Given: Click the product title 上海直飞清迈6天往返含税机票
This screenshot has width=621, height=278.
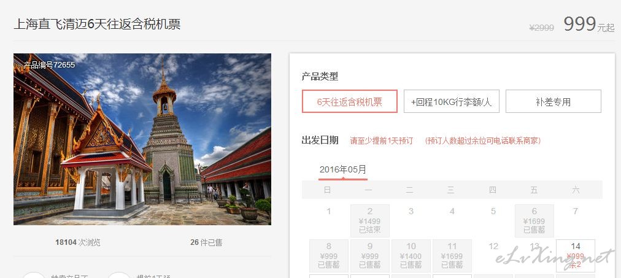Looking at the screenshot, I should 97,24.
